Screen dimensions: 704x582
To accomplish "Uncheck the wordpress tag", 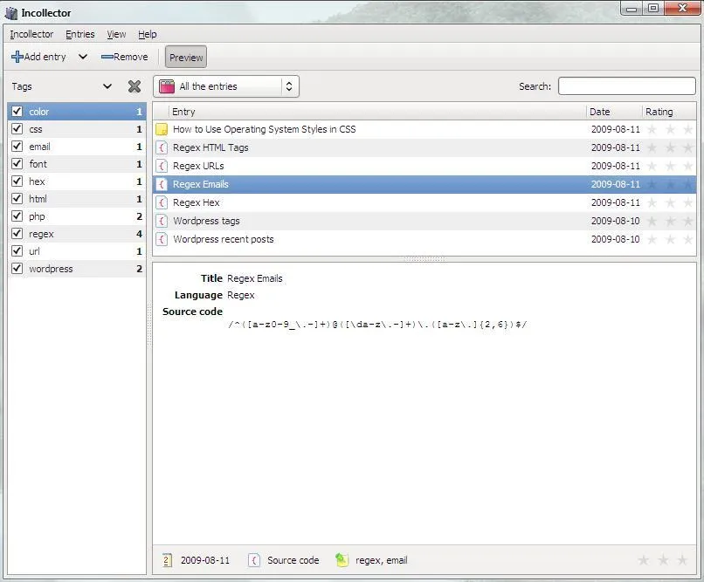I will pyautogui.click(x=16, y=268).
